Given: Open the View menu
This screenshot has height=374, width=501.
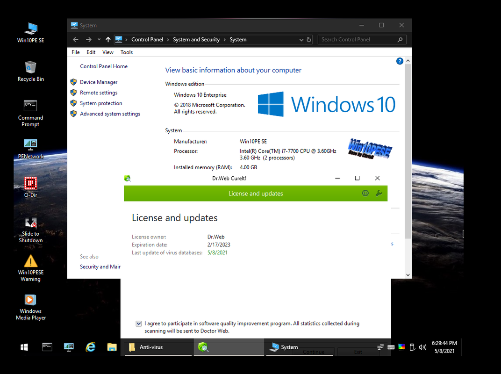Looking at the screenshot, I should click(x=108, y=52).
